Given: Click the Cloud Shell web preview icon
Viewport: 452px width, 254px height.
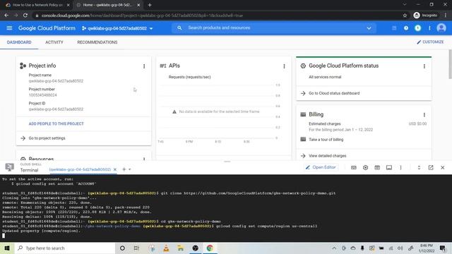Looking at the screenshot, I should pyautogui.click(x=377, y=168).
